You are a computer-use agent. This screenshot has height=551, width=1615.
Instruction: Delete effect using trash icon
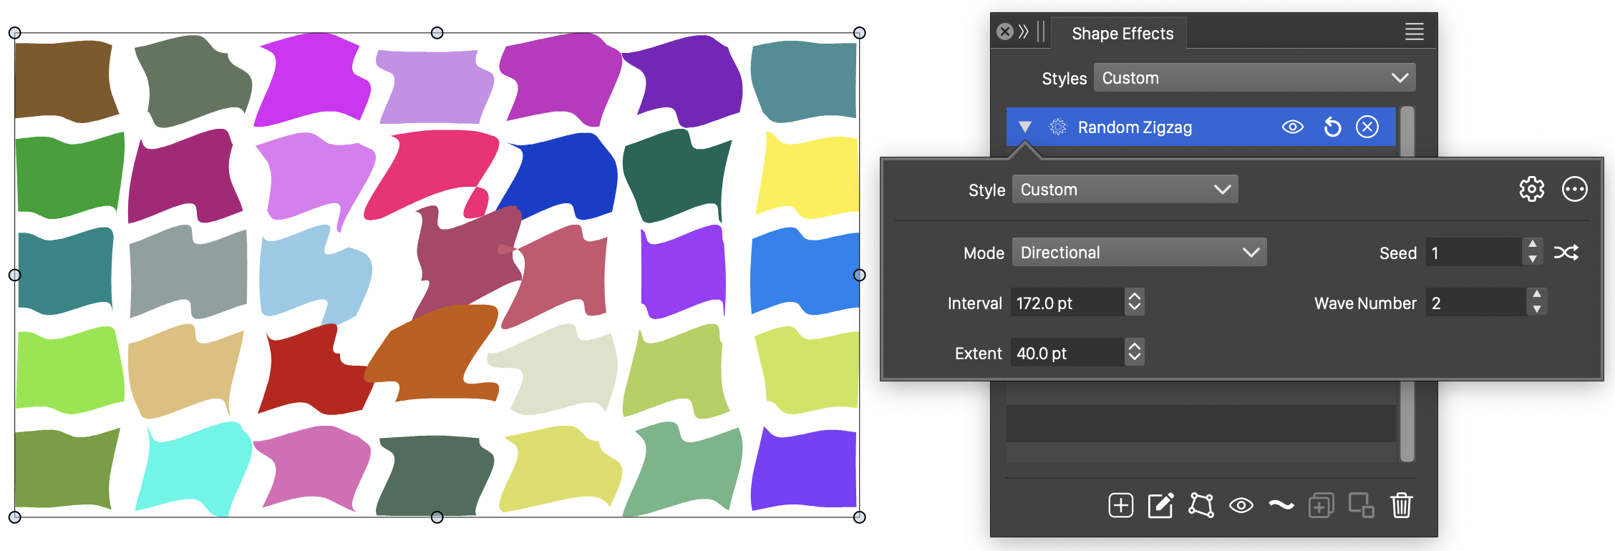pyautogui.click(x=1401, y=505)
